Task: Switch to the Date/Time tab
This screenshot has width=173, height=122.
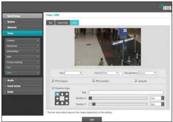Action: coord(63,23)
